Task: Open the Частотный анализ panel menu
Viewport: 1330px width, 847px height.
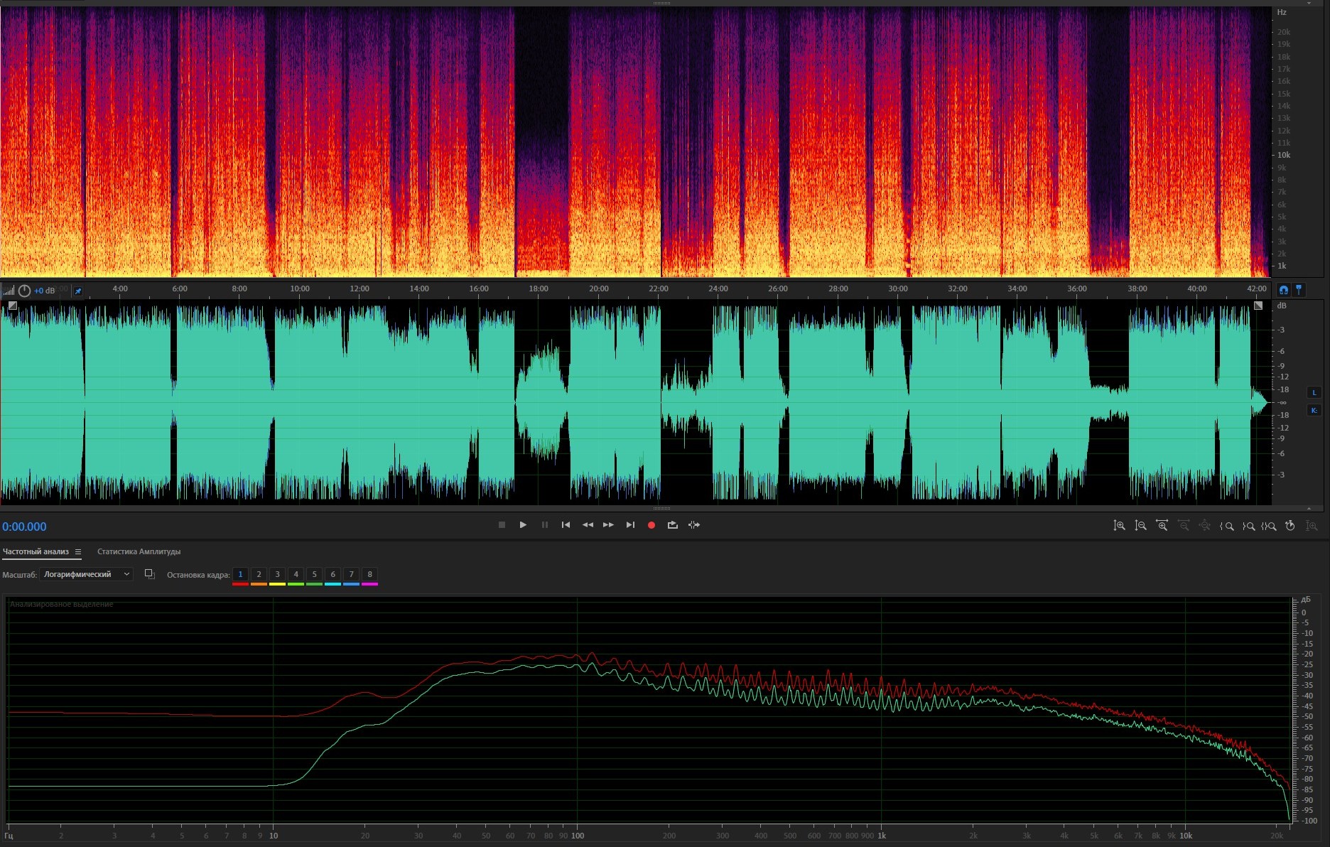Action: [78, 552]
